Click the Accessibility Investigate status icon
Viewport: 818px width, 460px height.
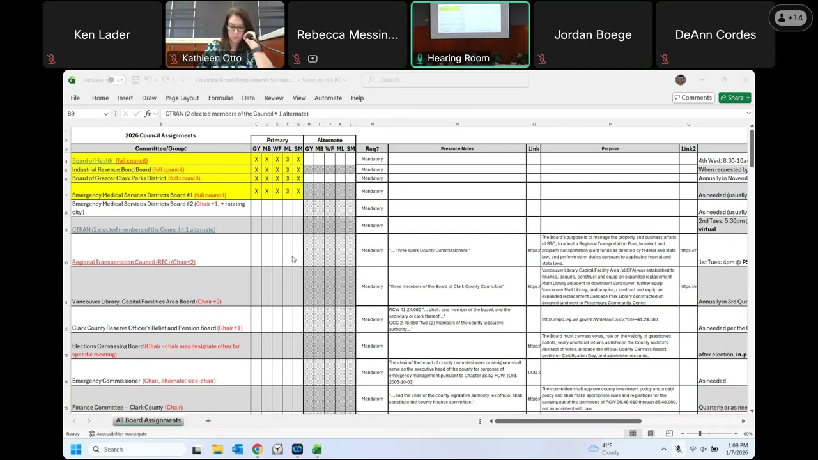tap(92, 434)
